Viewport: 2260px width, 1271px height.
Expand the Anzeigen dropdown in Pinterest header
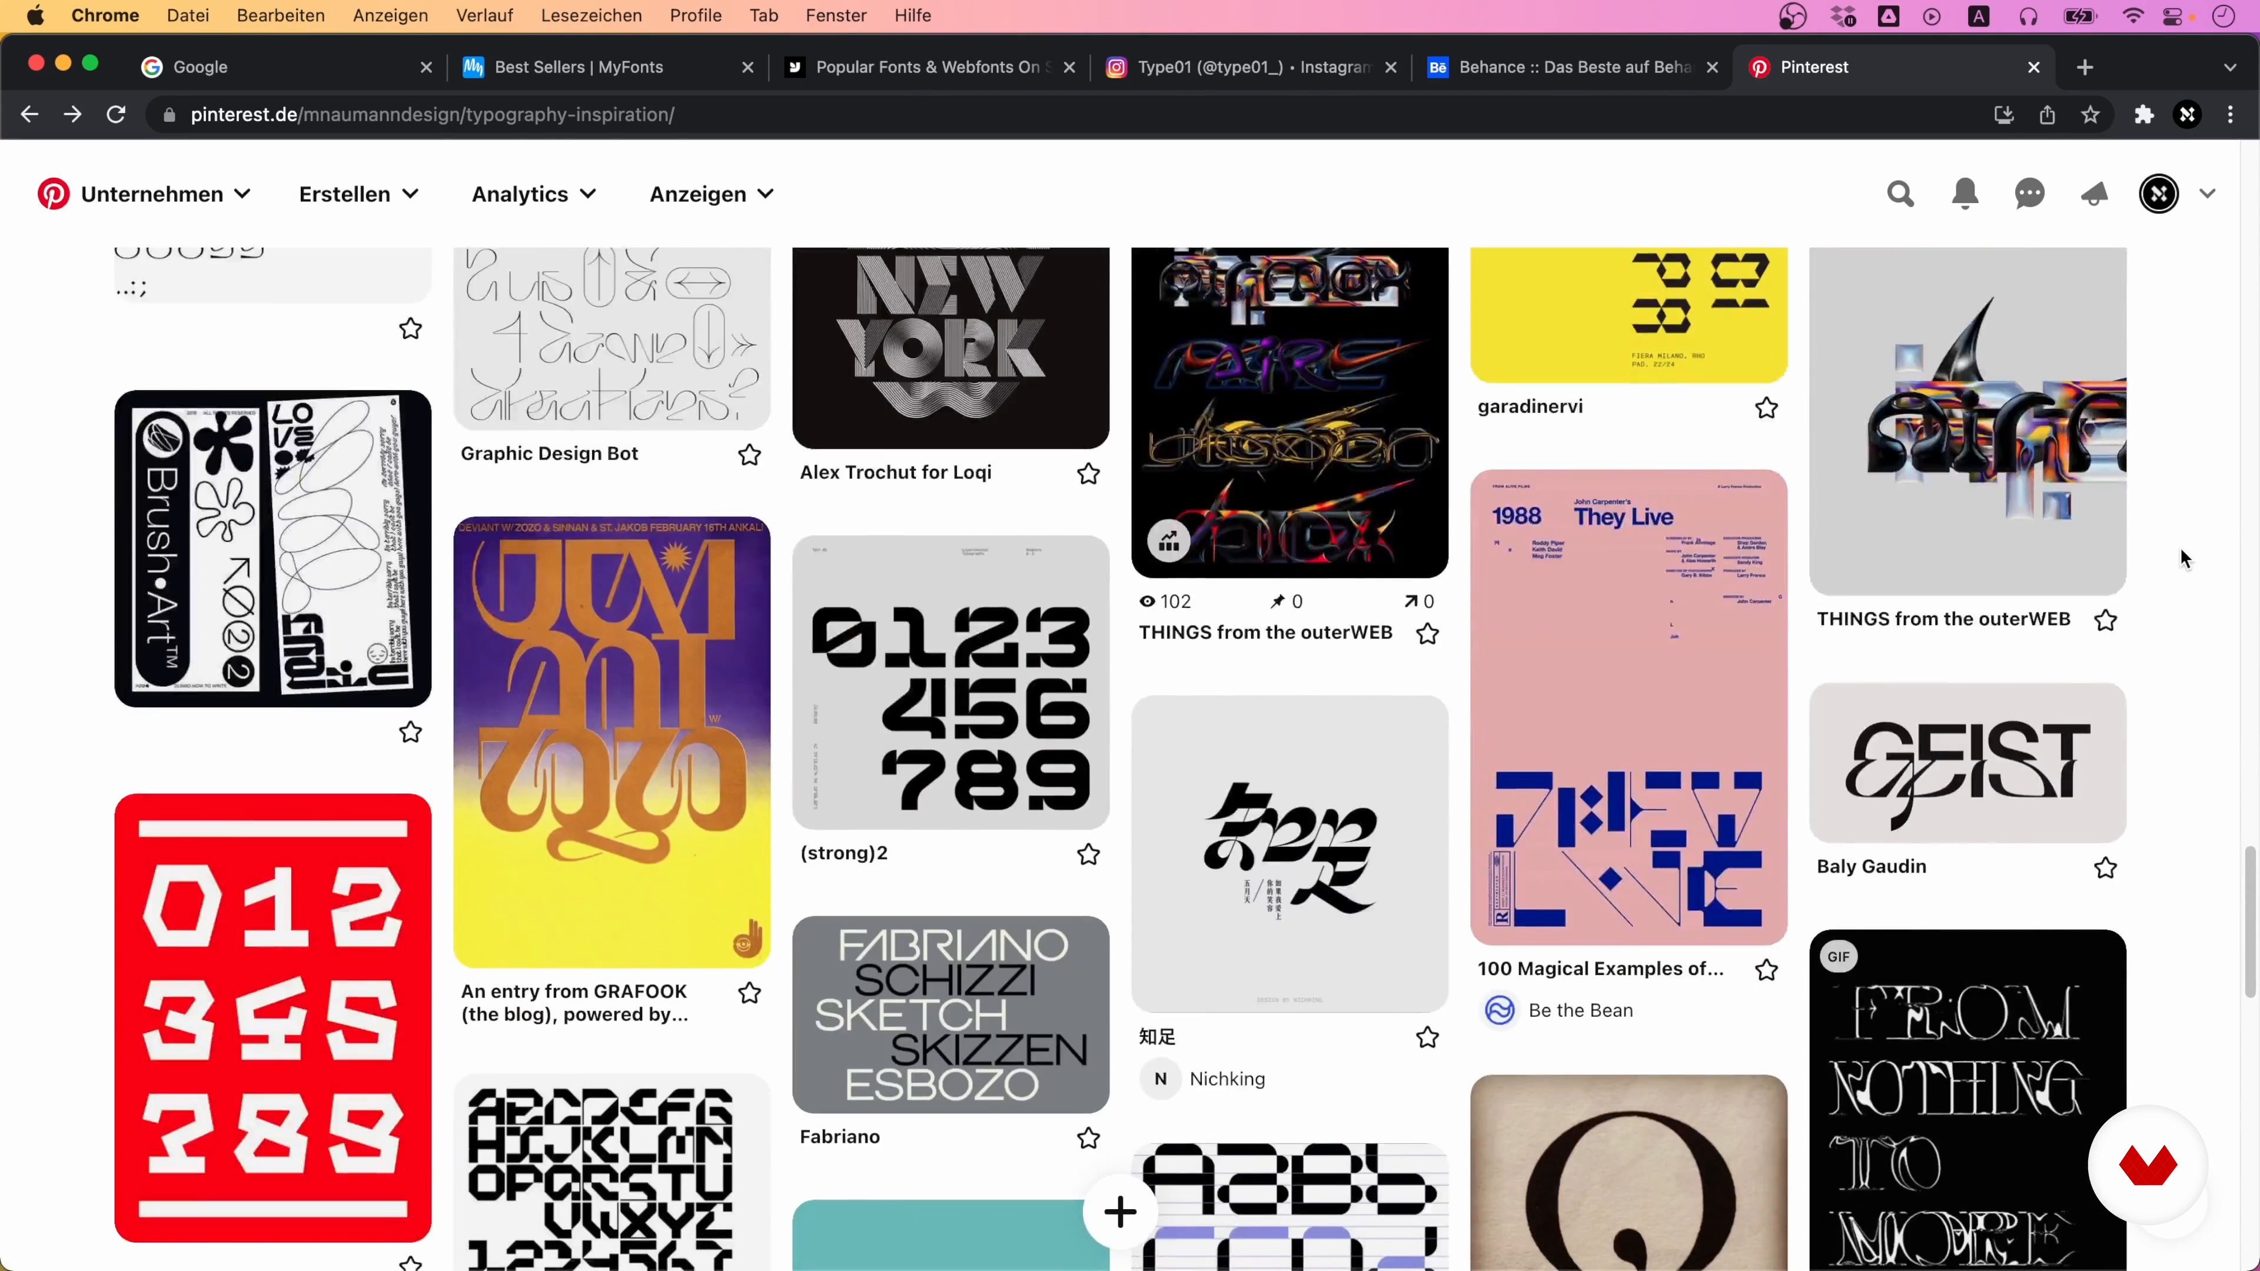[x=712, y=194]
